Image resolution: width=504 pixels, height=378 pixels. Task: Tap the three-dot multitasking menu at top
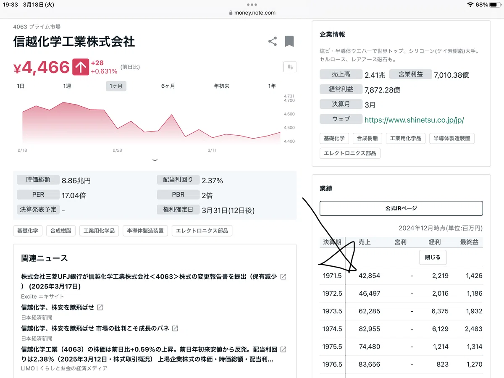coord(252,5)
